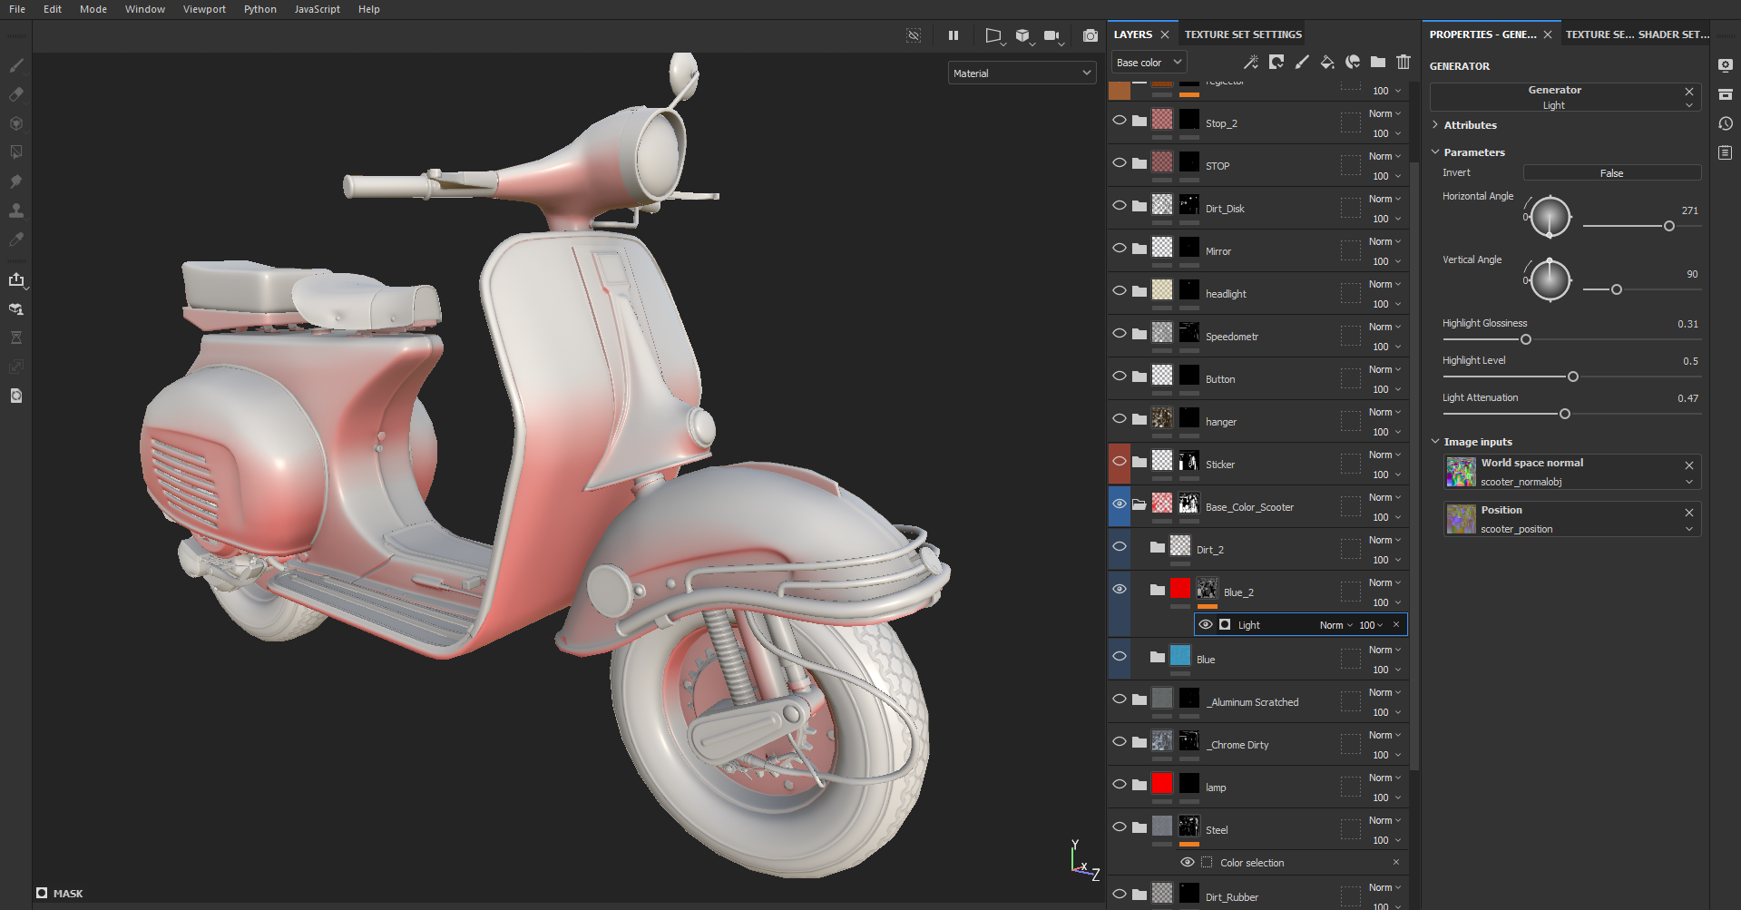
Task: Open the Viewport menu
Action: coord(204,9)
